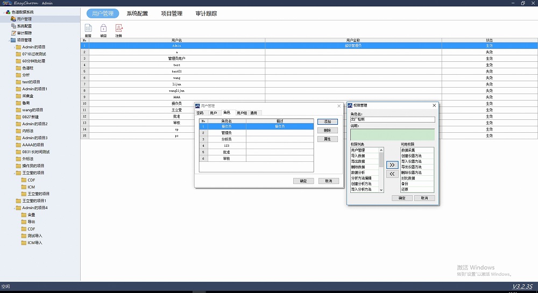
Task: Click the 配置 (configure) toolbar icon
Action: pyautogui.click(x=88, y=28)
